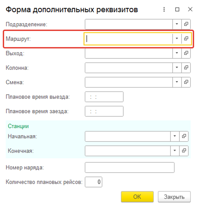The width and height of the screenshot is (199, 208).
Task: Focus the Номер наряда input field
Action: coord(130,167)
